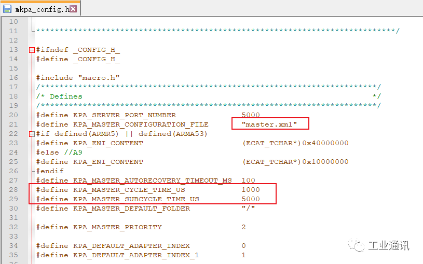Viewport: 423px width, 264px height.
Task: Click KPA_DEFAULT_ADAPTER_INDEX_1 identifier
Action: (x=136, y=255)
